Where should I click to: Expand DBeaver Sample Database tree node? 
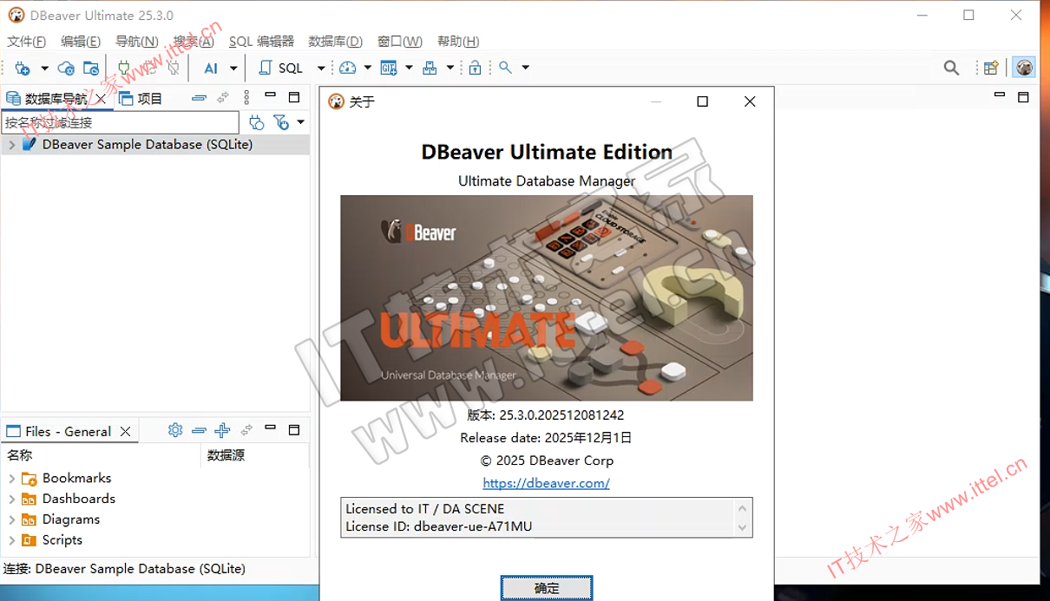[x=11, y=145]
